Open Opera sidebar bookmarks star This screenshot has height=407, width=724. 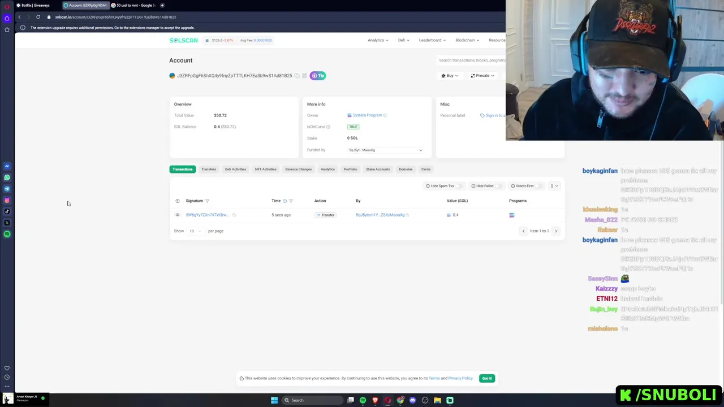pyautogui.click(x=7, y=29)
